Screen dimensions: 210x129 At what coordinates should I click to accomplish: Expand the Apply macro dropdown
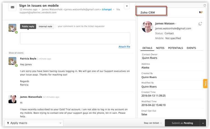pyautogui.click(x=34, y=123)
